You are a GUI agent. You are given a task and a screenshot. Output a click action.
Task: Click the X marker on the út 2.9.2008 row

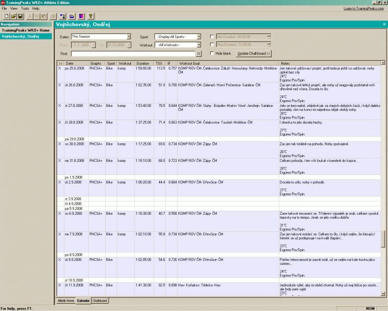point(59,182)
